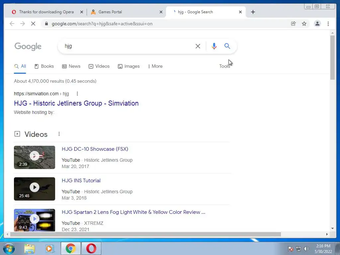Screen dimensions: 340x255
Task: Click Website hosting by snippet text
Action: point(34,112)
